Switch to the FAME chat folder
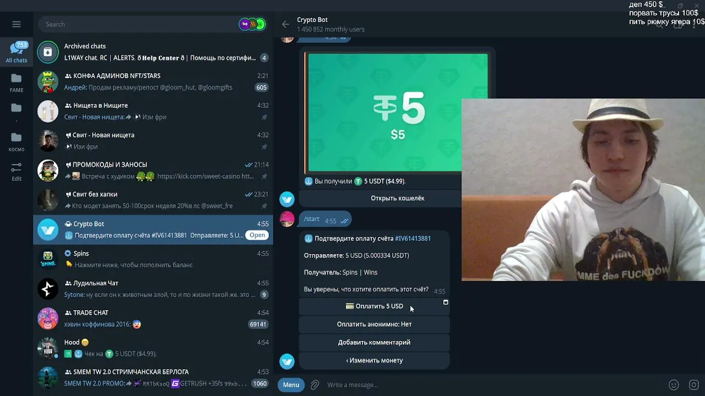 coord(17,82)
